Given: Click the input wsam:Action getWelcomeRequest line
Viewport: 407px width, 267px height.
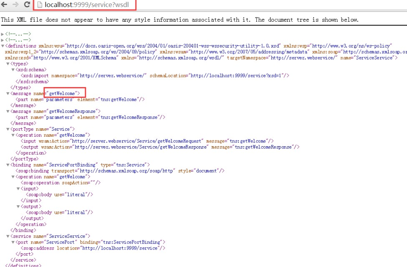Looking at the screenshot, I should [147, 141].
